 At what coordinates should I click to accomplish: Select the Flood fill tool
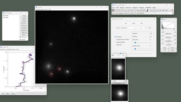(x=167, y=10)
